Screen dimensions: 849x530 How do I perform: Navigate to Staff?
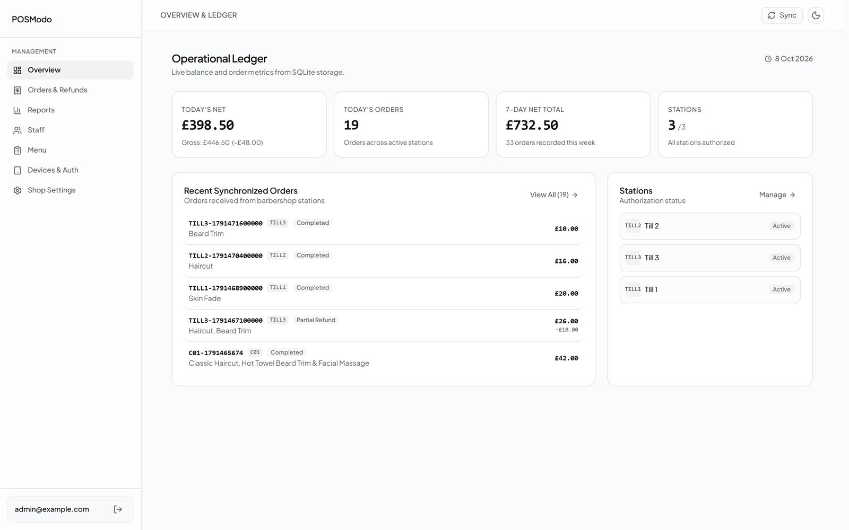tap(71, 130)
